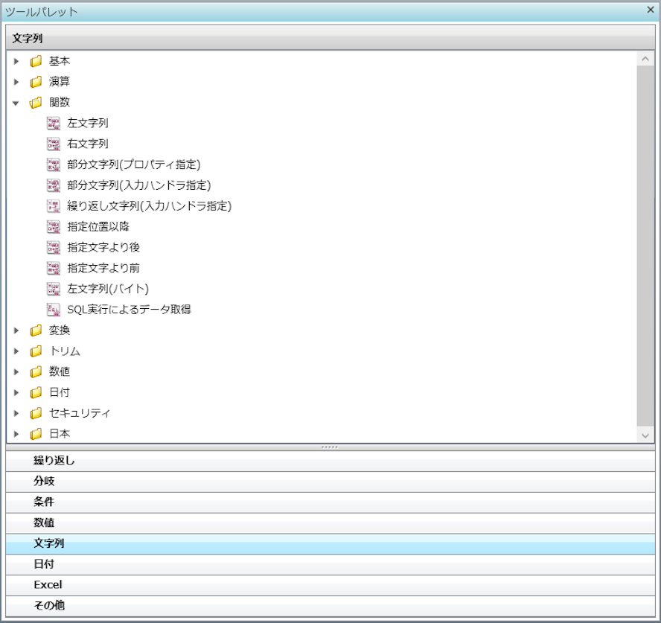Screen dimensions: 661x623
Task: Open the 分岐 palette category
Action: [x=330, y=482]
